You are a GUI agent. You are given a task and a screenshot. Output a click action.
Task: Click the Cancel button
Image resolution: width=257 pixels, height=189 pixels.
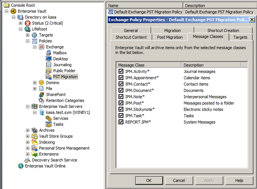179,180
